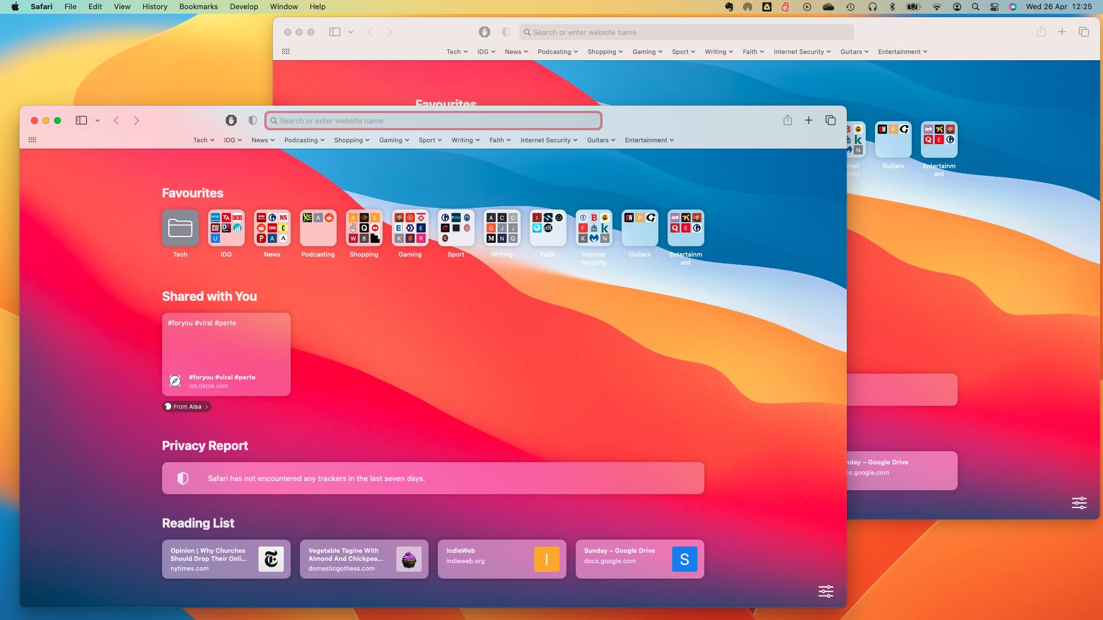
Task: Click the Share icon in the toolbar
Action: [788, 121]
